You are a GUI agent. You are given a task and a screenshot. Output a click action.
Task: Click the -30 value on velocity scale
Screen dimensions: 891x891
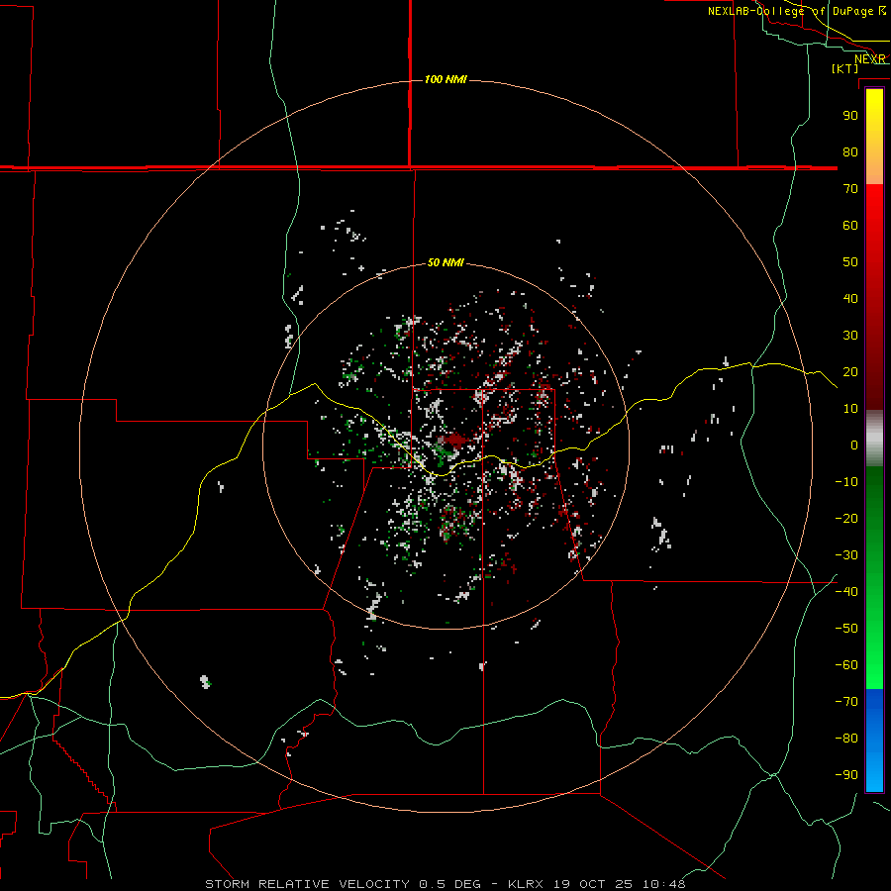(x=846, y=555)
